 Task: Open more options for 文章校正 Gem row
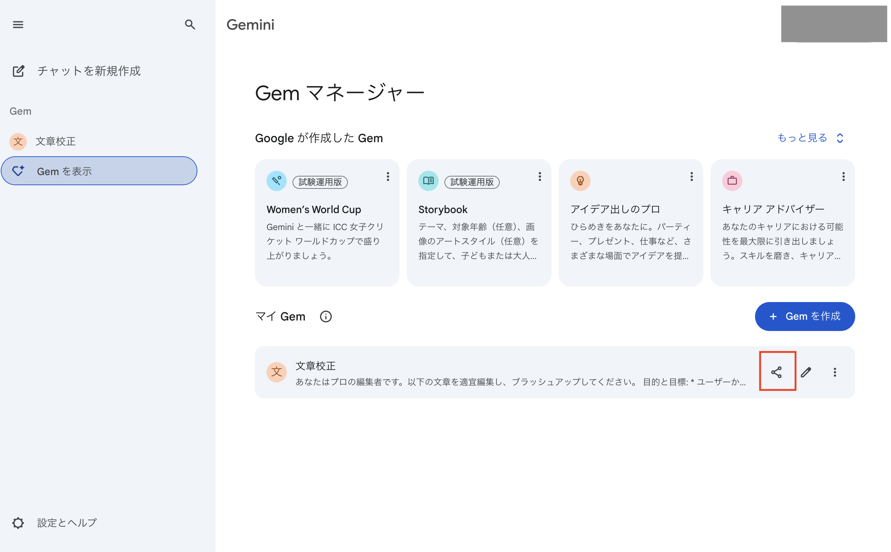(835, 372)
